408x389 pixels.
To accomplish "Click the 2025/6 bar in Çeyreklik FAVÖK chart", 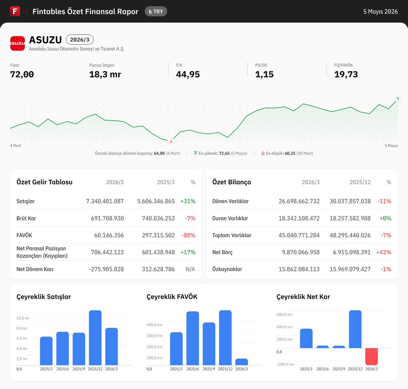I will click(x=193, y=338).
